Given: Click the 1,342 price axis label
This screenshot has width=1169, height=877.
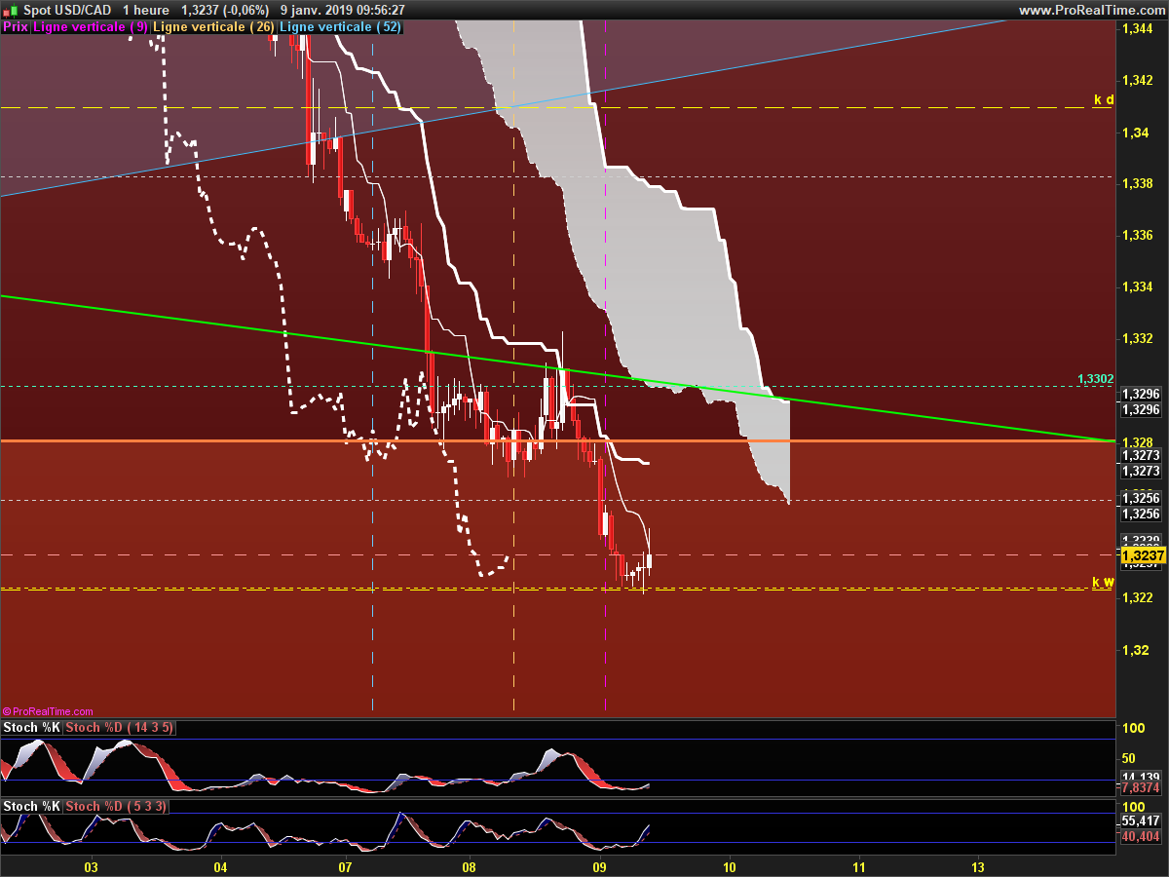Looking at the screenshot, I should click(x=1138, y=81).
